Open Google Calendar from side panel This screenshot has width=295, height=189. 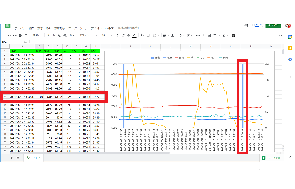point(290,37)
